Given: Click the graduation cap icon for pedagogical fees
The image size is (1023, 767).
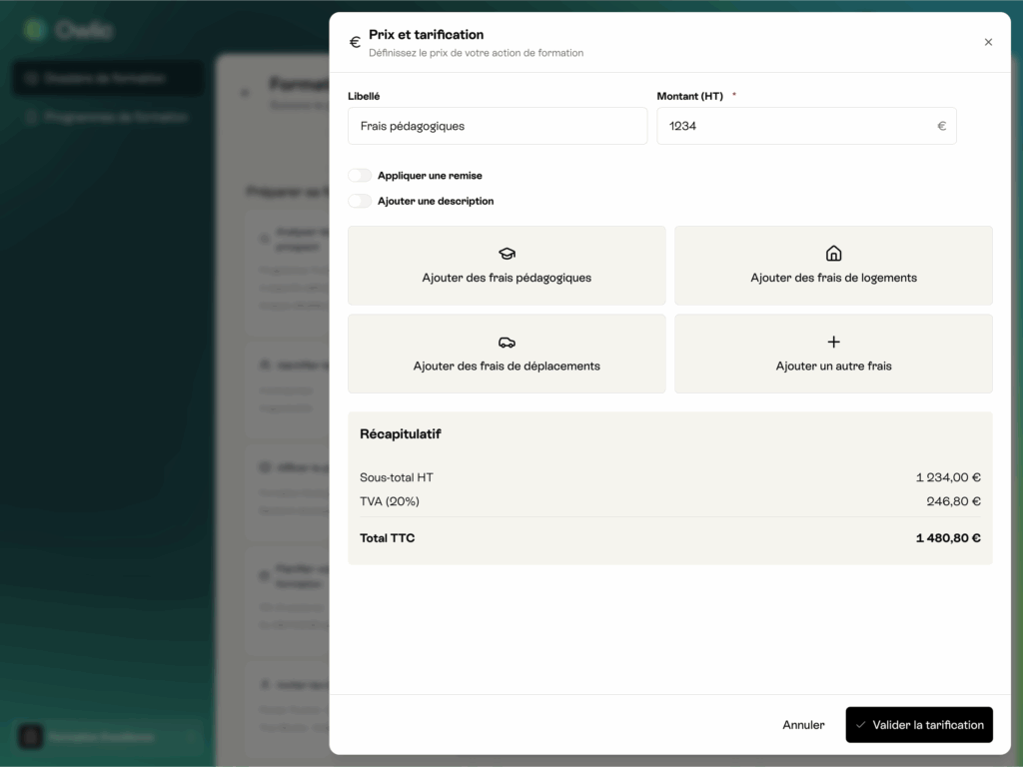Looking at the screenshot, I should coord(507,254).
